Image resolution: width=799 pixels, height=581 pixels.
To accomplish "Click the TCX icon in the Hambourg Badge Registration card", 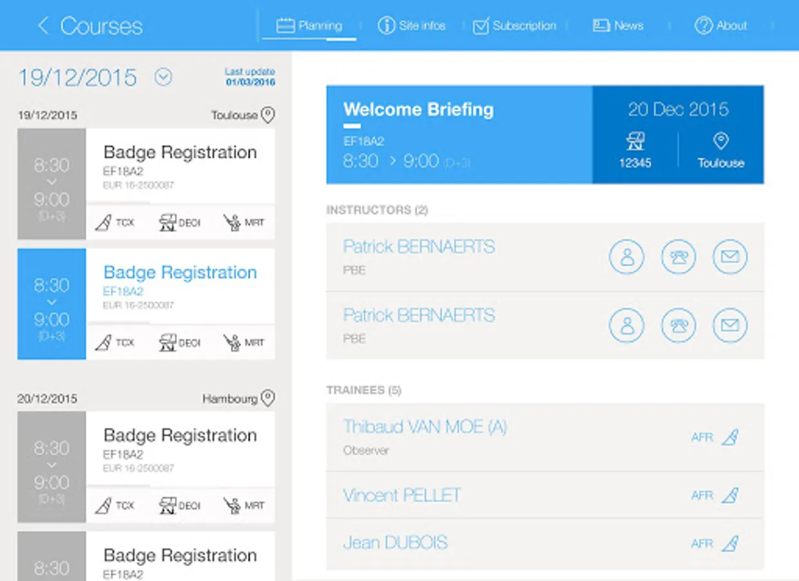I will (x=103, y=505).
